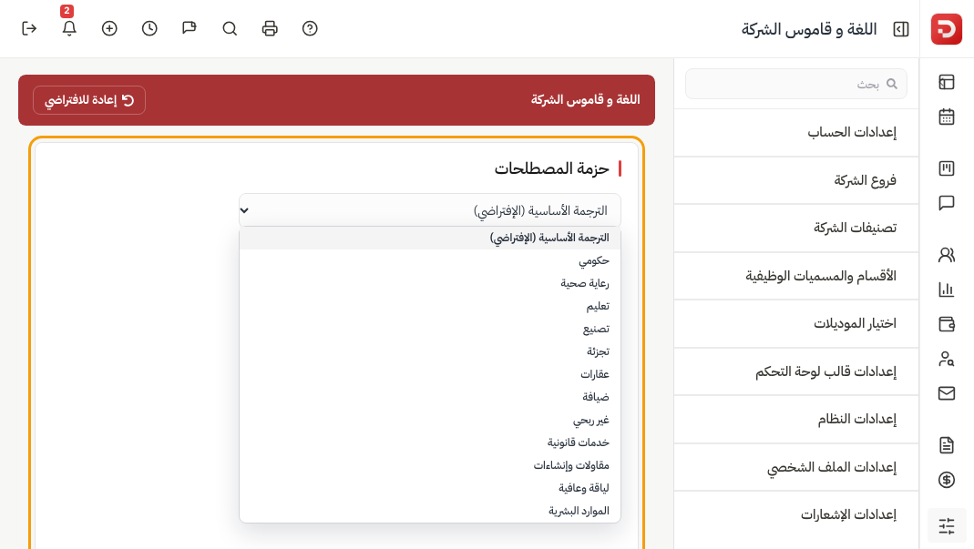Open the clock history icon
The width and height of the screenshot is (974, 549).
pos(149,28)
